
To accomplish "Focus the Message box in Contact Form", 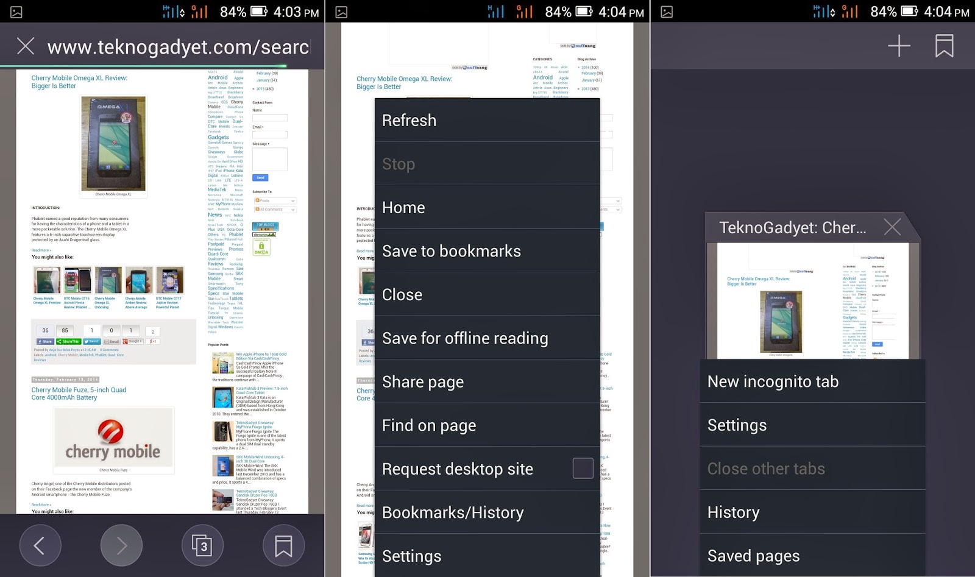I will (270, 159).
